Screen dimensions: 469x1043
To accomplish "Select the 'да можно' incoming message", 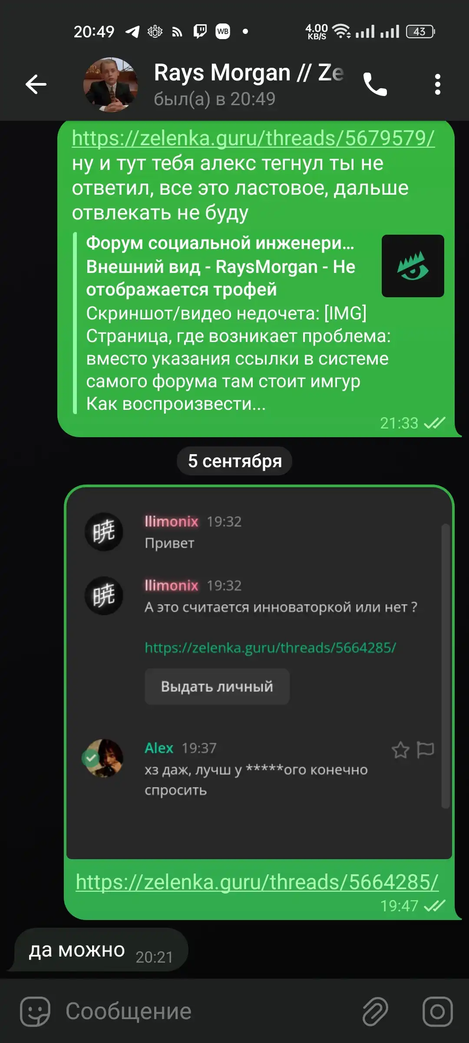I will (x=101, y=950).
